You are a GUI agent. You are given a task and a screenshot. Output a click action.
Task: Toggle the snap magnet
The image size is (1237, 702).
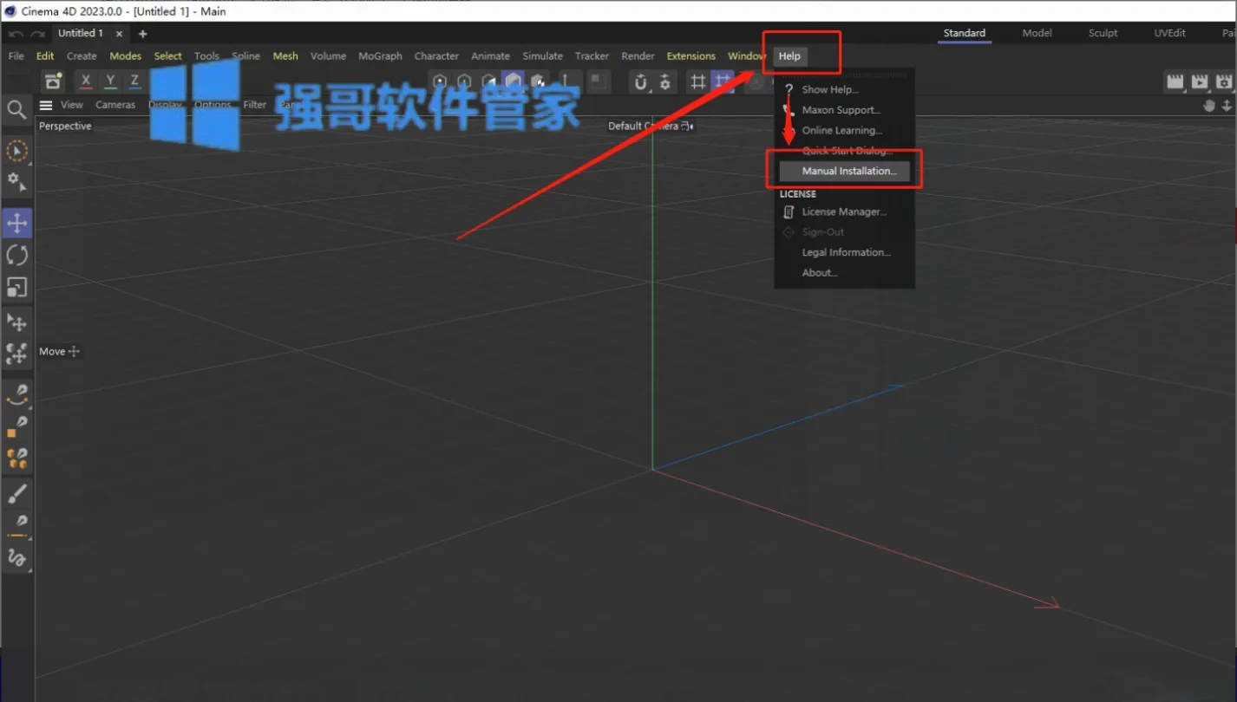[x=641, y=82]
